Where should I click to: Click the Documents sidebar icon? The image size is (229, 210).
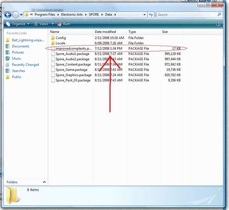coord(8,46)
